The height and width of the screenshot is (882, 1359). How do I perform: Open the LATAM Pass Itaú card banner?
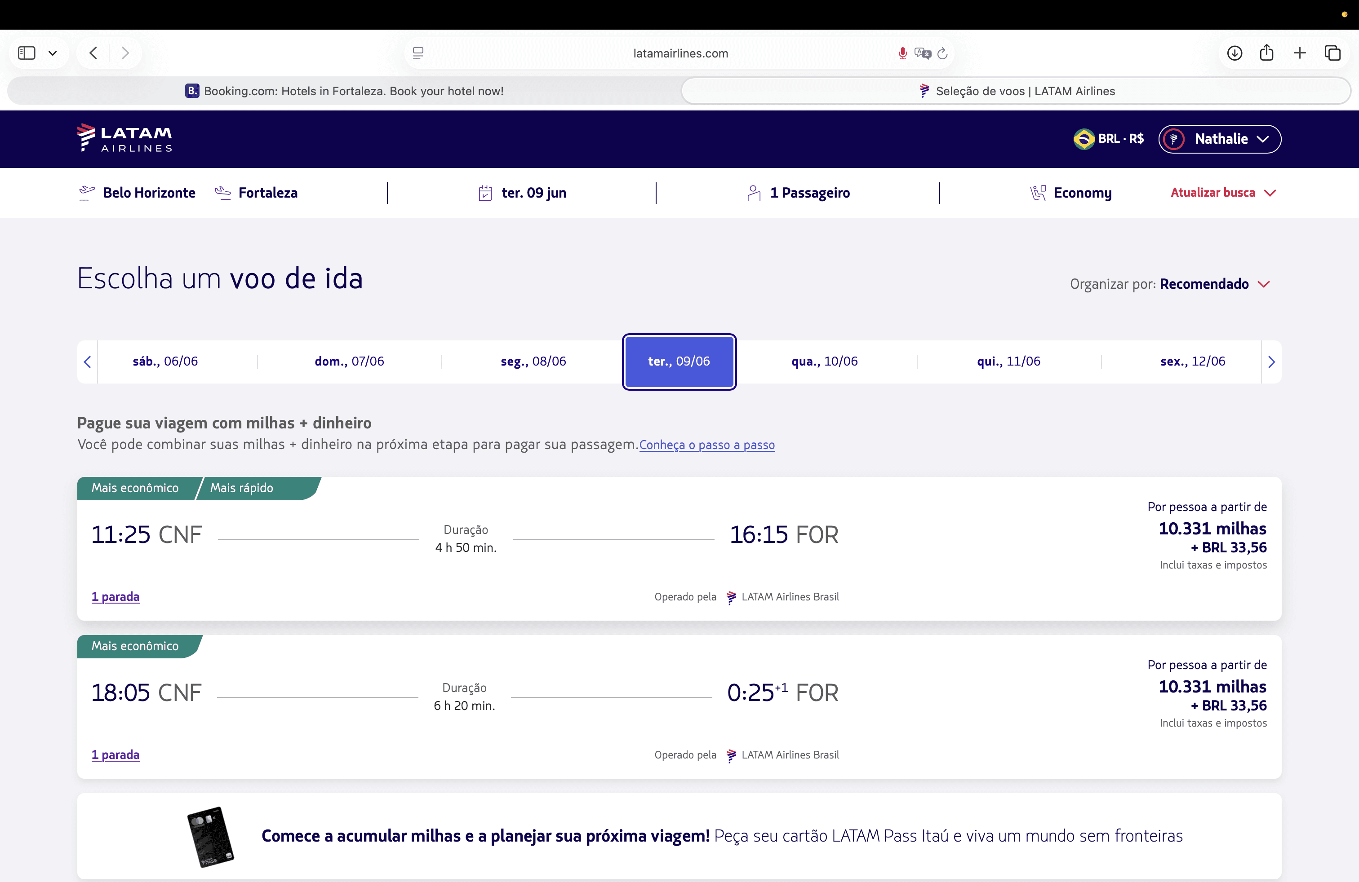679,836
